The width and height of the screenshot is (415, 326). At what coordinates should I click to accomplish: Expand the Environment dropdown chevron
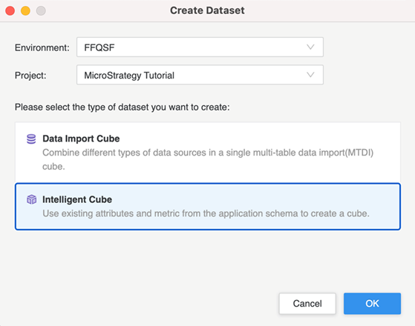point(310,47)
